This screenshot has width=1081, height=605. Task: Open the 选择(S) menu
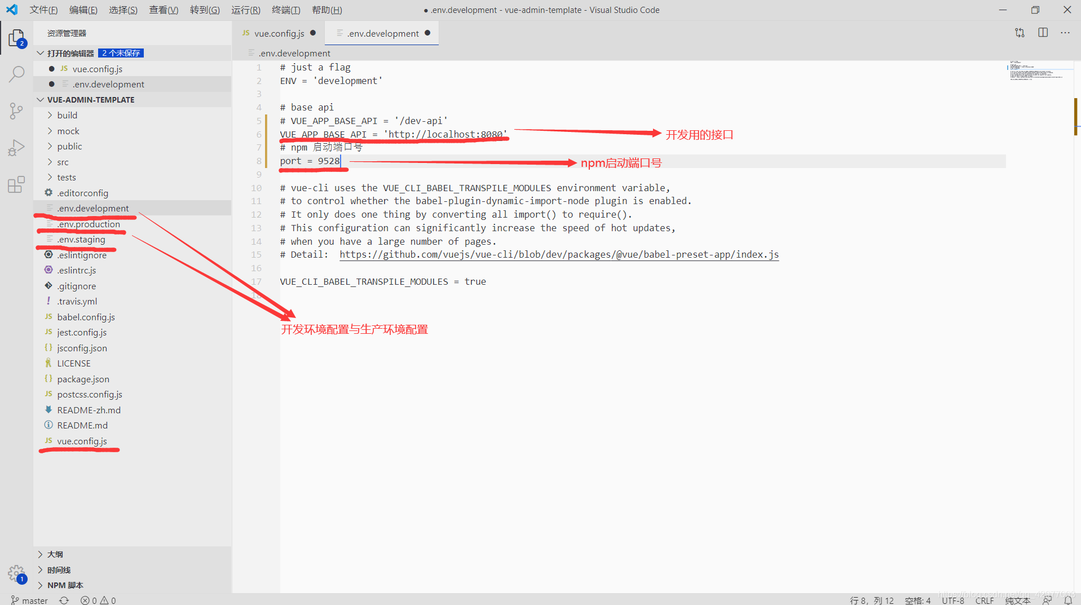pyautogui.click(x=123, y=10)
